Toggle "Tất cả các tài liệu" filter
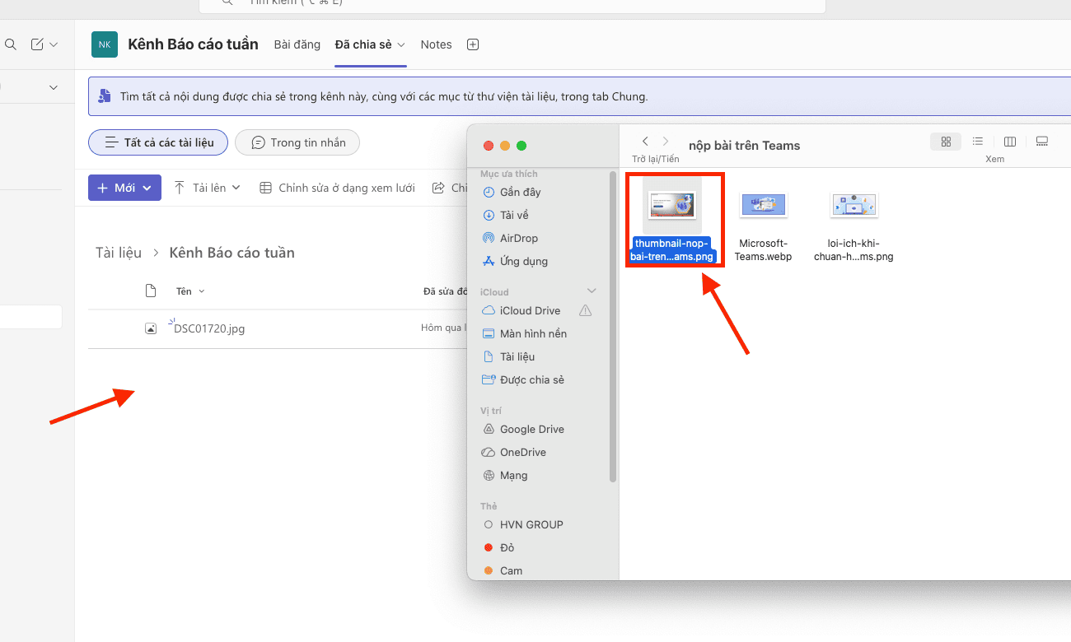 point(158,142)
